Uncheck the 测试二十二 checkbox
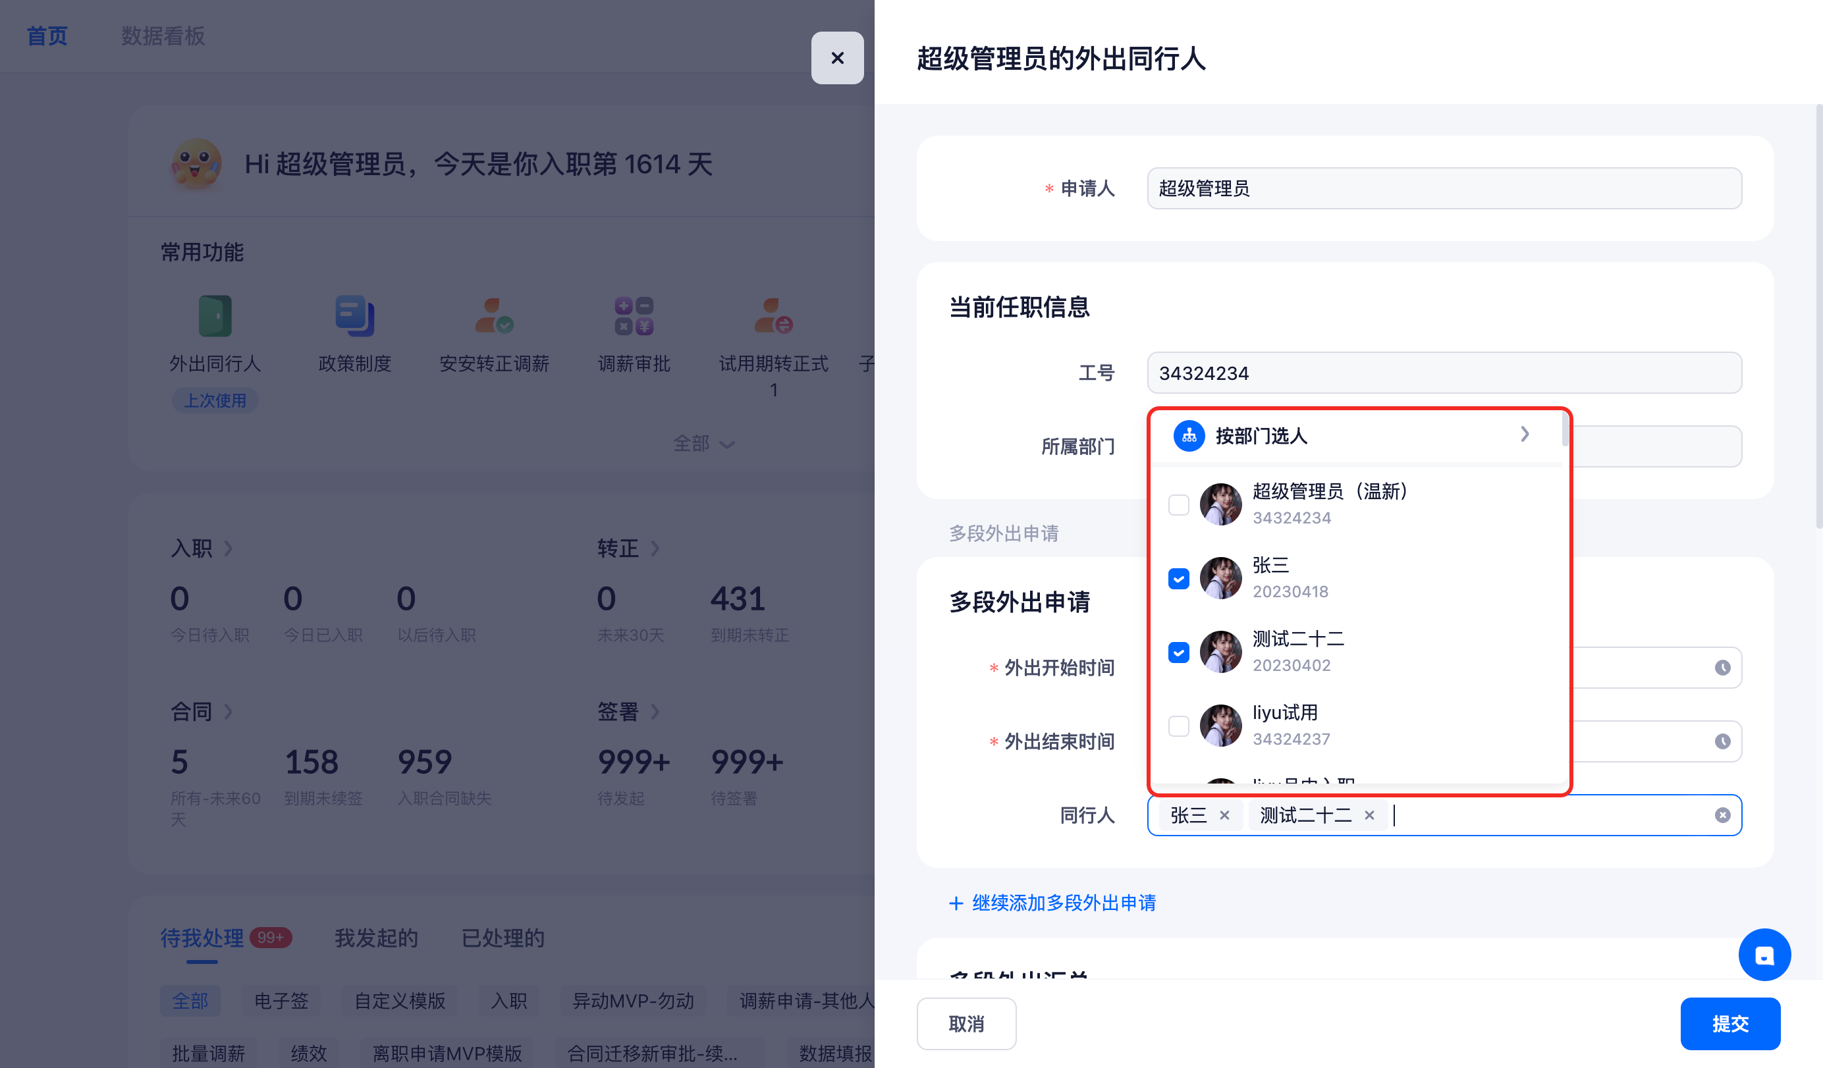 pos(1178,653)
